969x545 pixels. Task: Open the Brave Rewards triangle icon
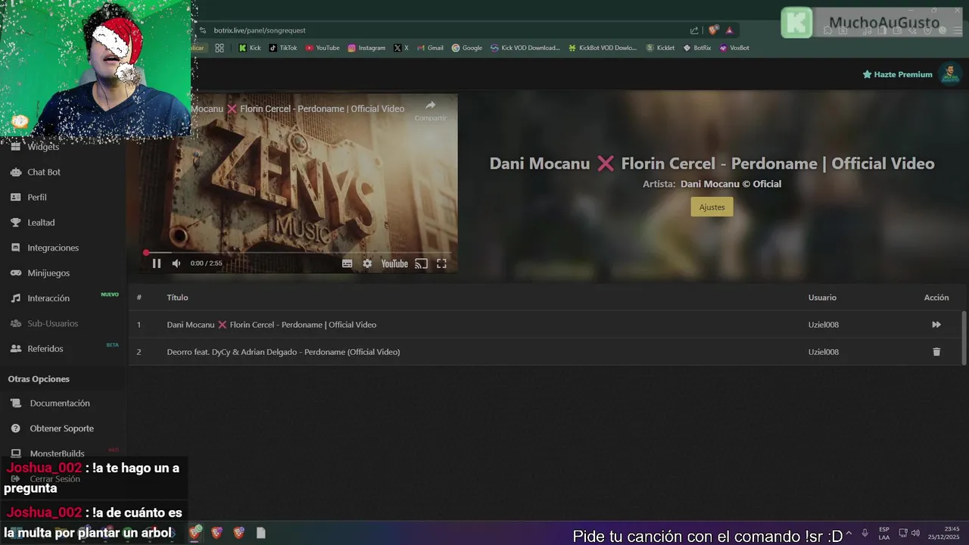[730, 30]
